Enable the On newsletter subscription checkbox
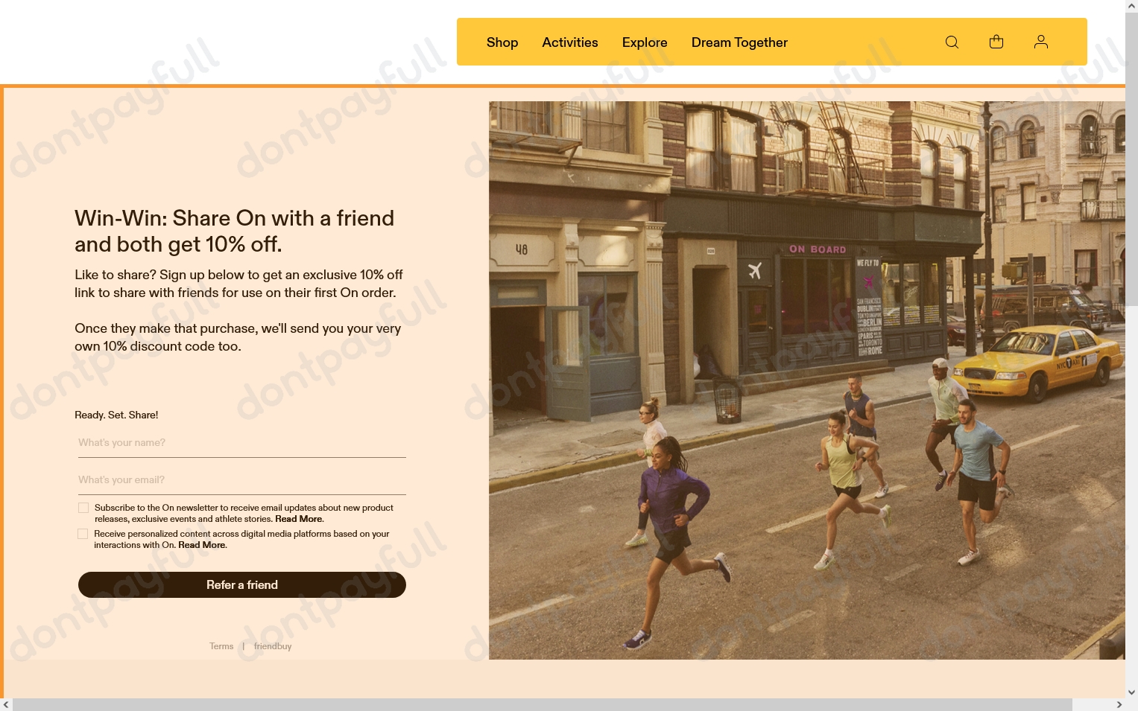This screenshot has width=1138, height=711. (x=83, y=507)
